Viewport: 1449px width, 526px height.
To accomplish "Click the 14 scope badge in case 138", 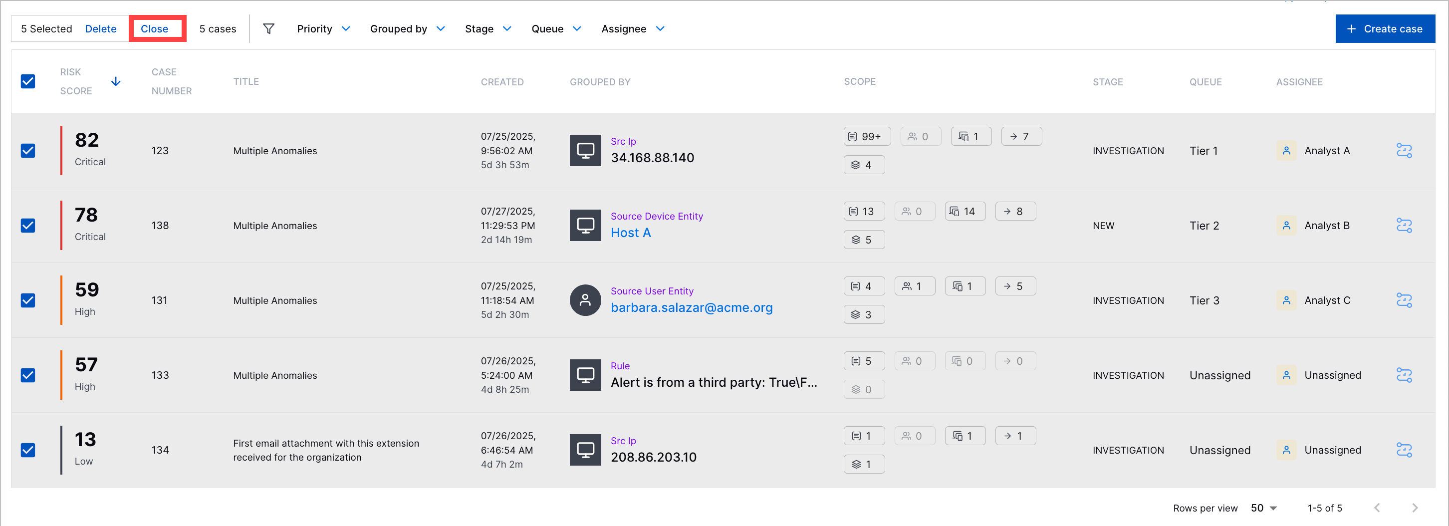I will coord(965,212).
